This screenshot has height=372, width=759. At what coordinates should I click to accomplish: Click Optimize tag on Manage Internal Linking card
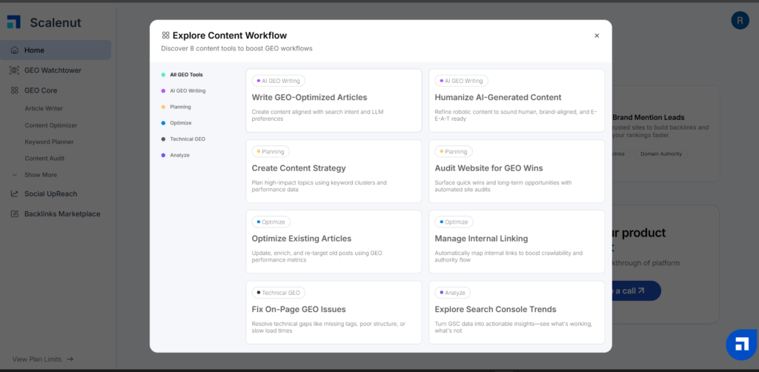(454, 222)
